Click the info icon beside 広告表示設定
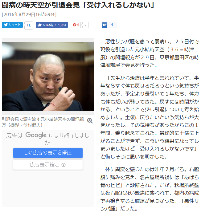201x212 pixels. [x=64, y=165]
